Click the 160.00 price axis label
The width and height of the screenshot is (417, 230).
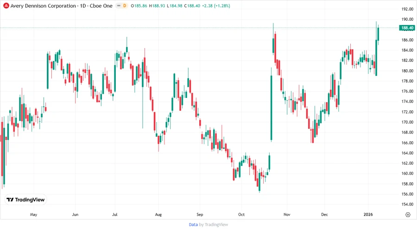pos(407,173)
